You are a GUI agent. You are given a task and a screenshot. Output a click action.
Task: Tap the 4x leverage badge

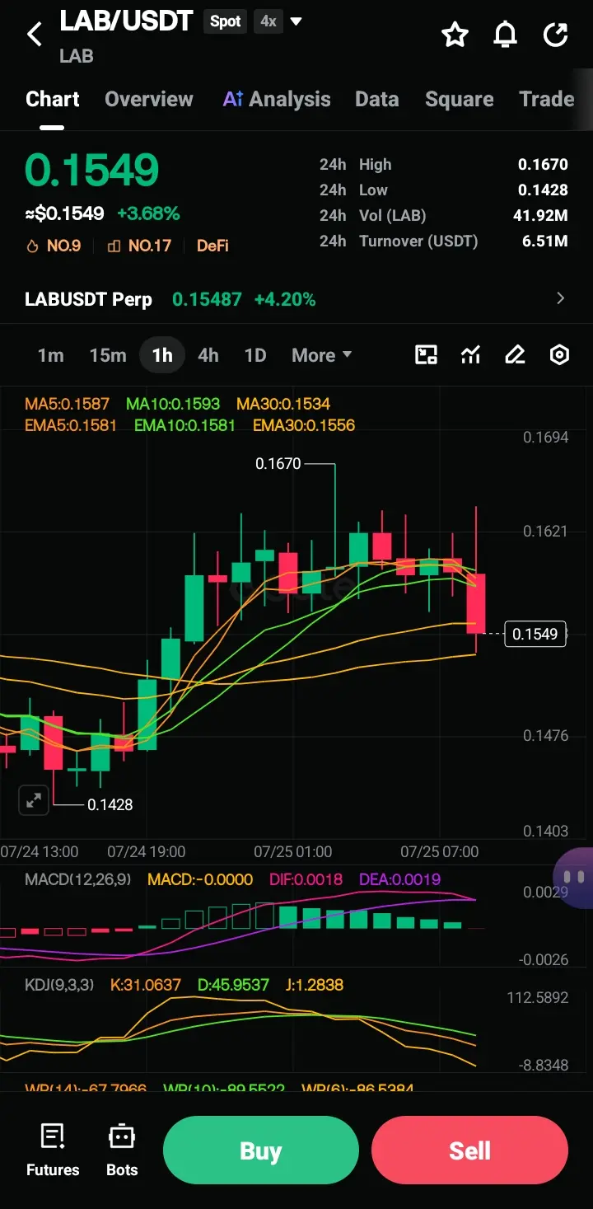268,21
